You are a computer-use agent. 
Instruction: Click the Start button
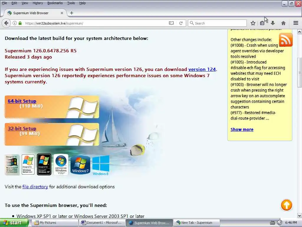point(14,223)
